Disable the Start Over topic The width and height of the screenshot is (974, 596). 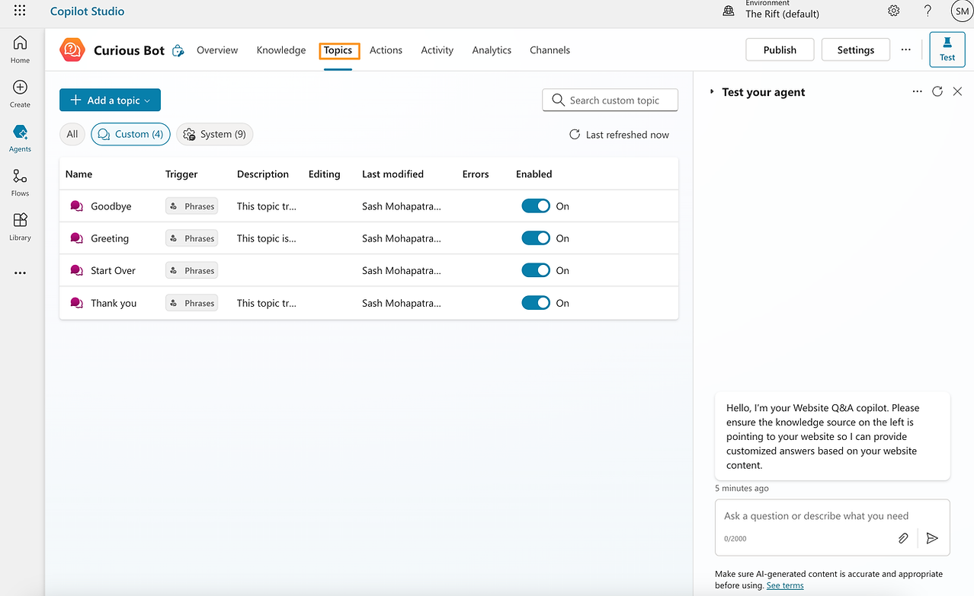point(536,270)
